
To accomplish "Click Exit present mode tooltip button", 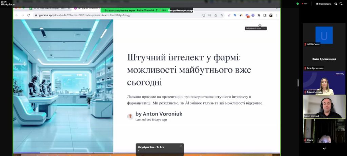I will click(x=256, y=28).
